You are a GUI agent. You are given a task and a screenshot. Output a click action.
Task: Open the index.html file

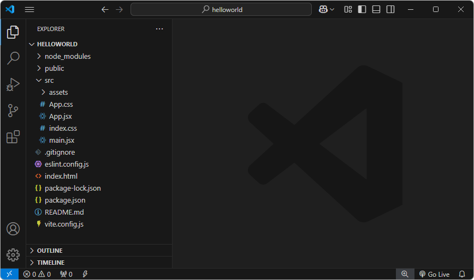pyautogui.click(x=99, y=176)
